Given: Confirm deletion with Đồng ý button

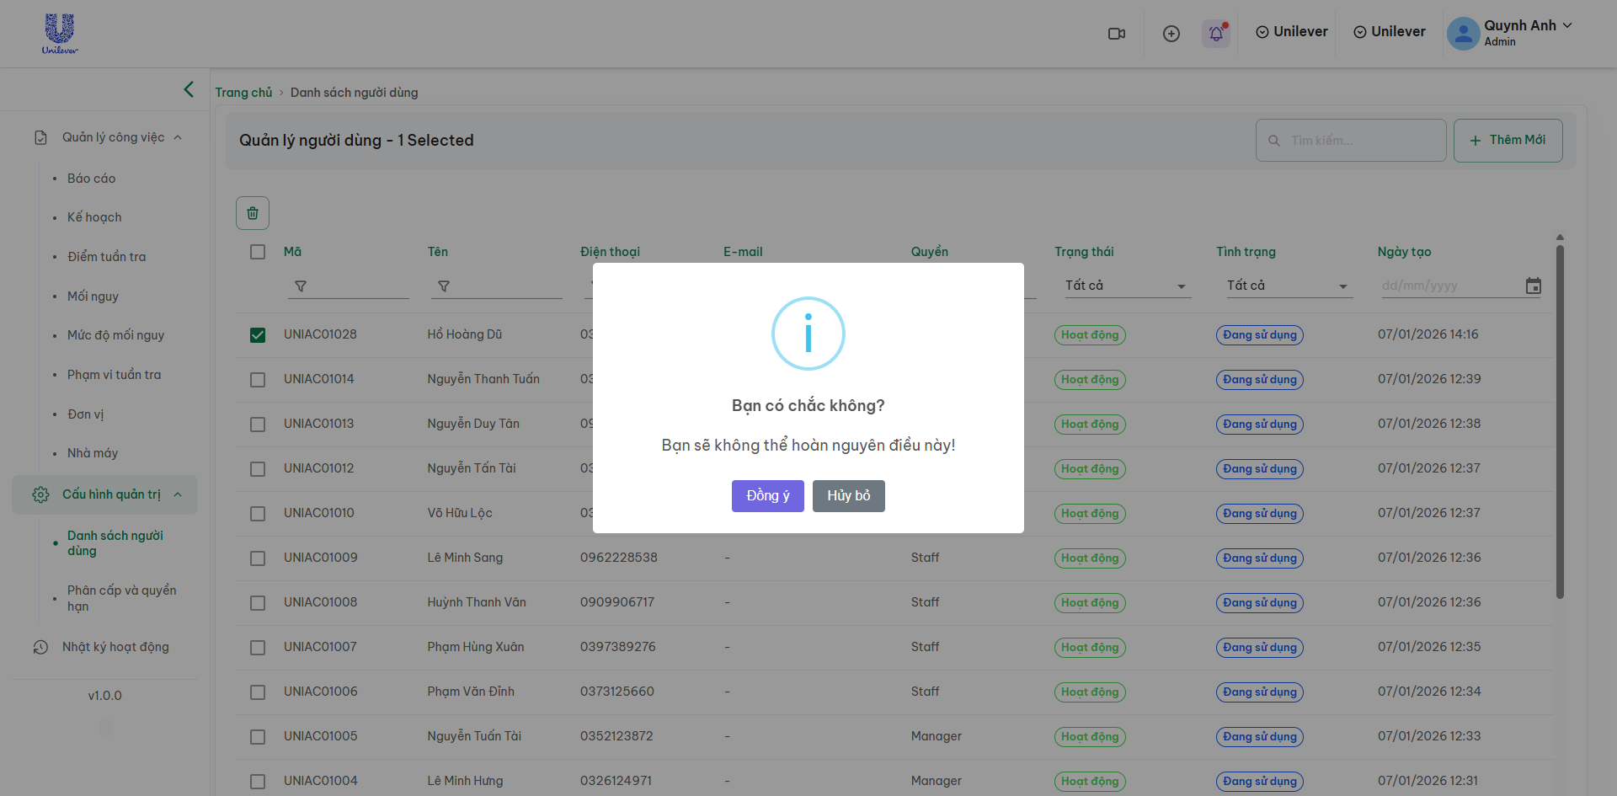Looking at the screenshot, I should tap(767, 496).
